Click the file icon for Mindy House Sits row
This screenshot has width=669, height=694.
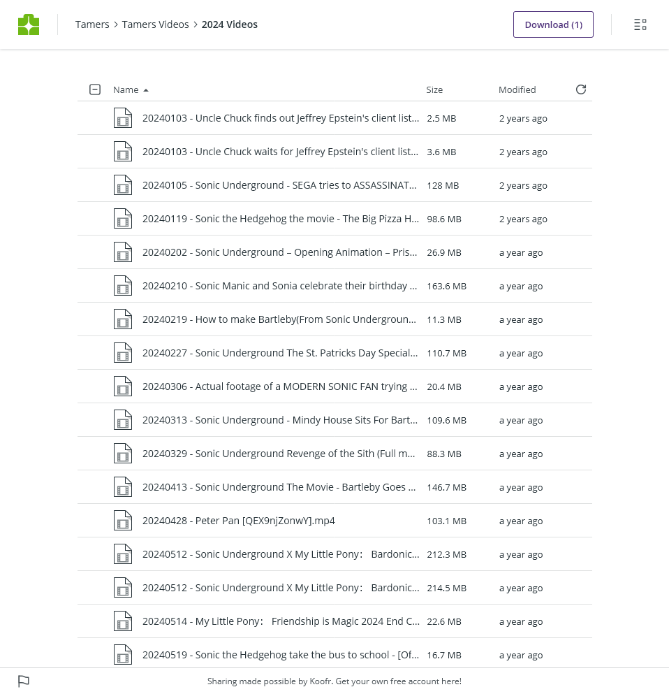[123, 420]
